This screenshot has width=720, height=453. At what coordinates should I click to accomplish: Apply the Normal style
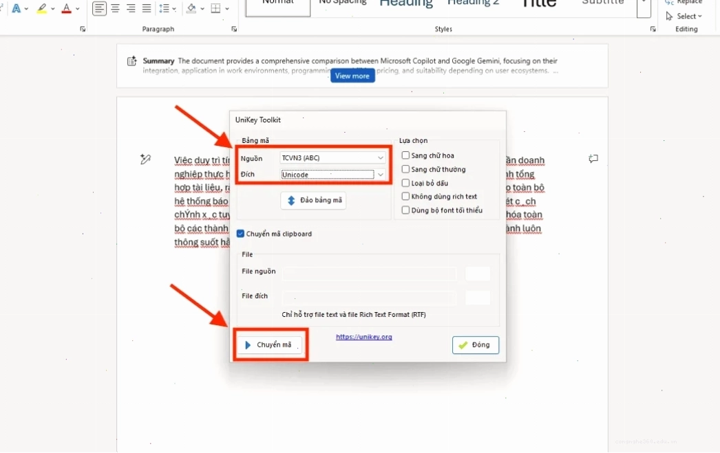[278, 8]
